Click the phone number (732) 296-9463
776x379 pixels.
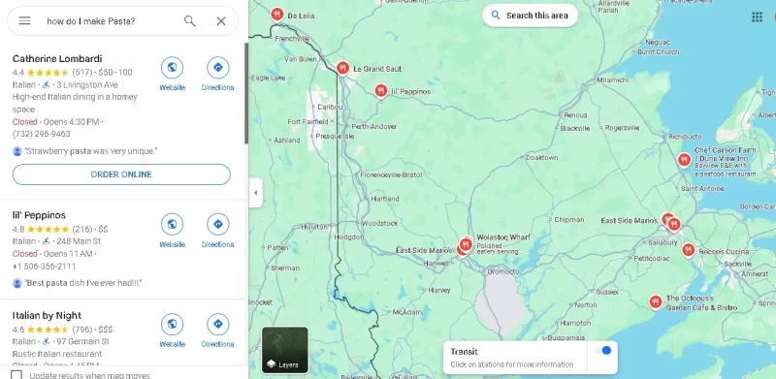pyautogui.click(x=42, y=134)
